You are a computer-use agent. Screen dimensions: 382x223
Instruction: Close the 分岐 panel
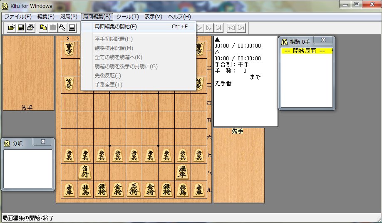point(43,142)
